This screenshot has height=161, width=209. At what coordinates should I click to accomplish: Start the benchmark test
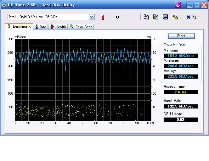(x=181, y=36)
